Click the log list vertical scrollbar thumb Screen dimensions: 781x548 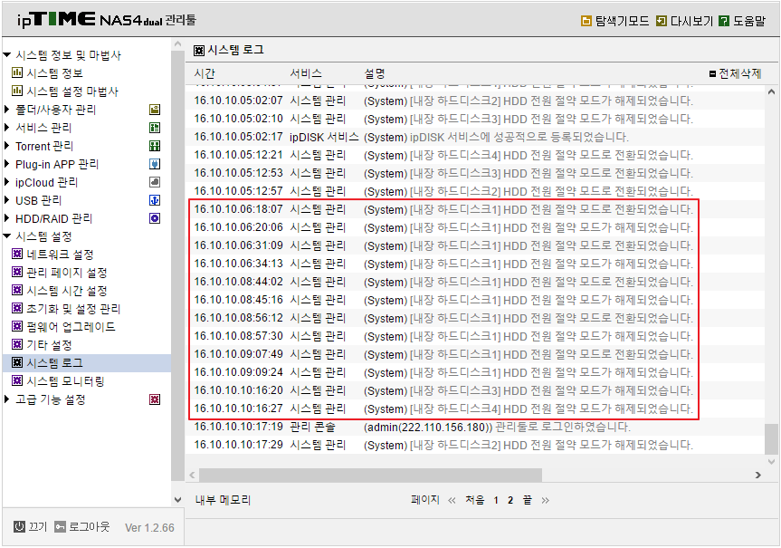click(771, 438)
